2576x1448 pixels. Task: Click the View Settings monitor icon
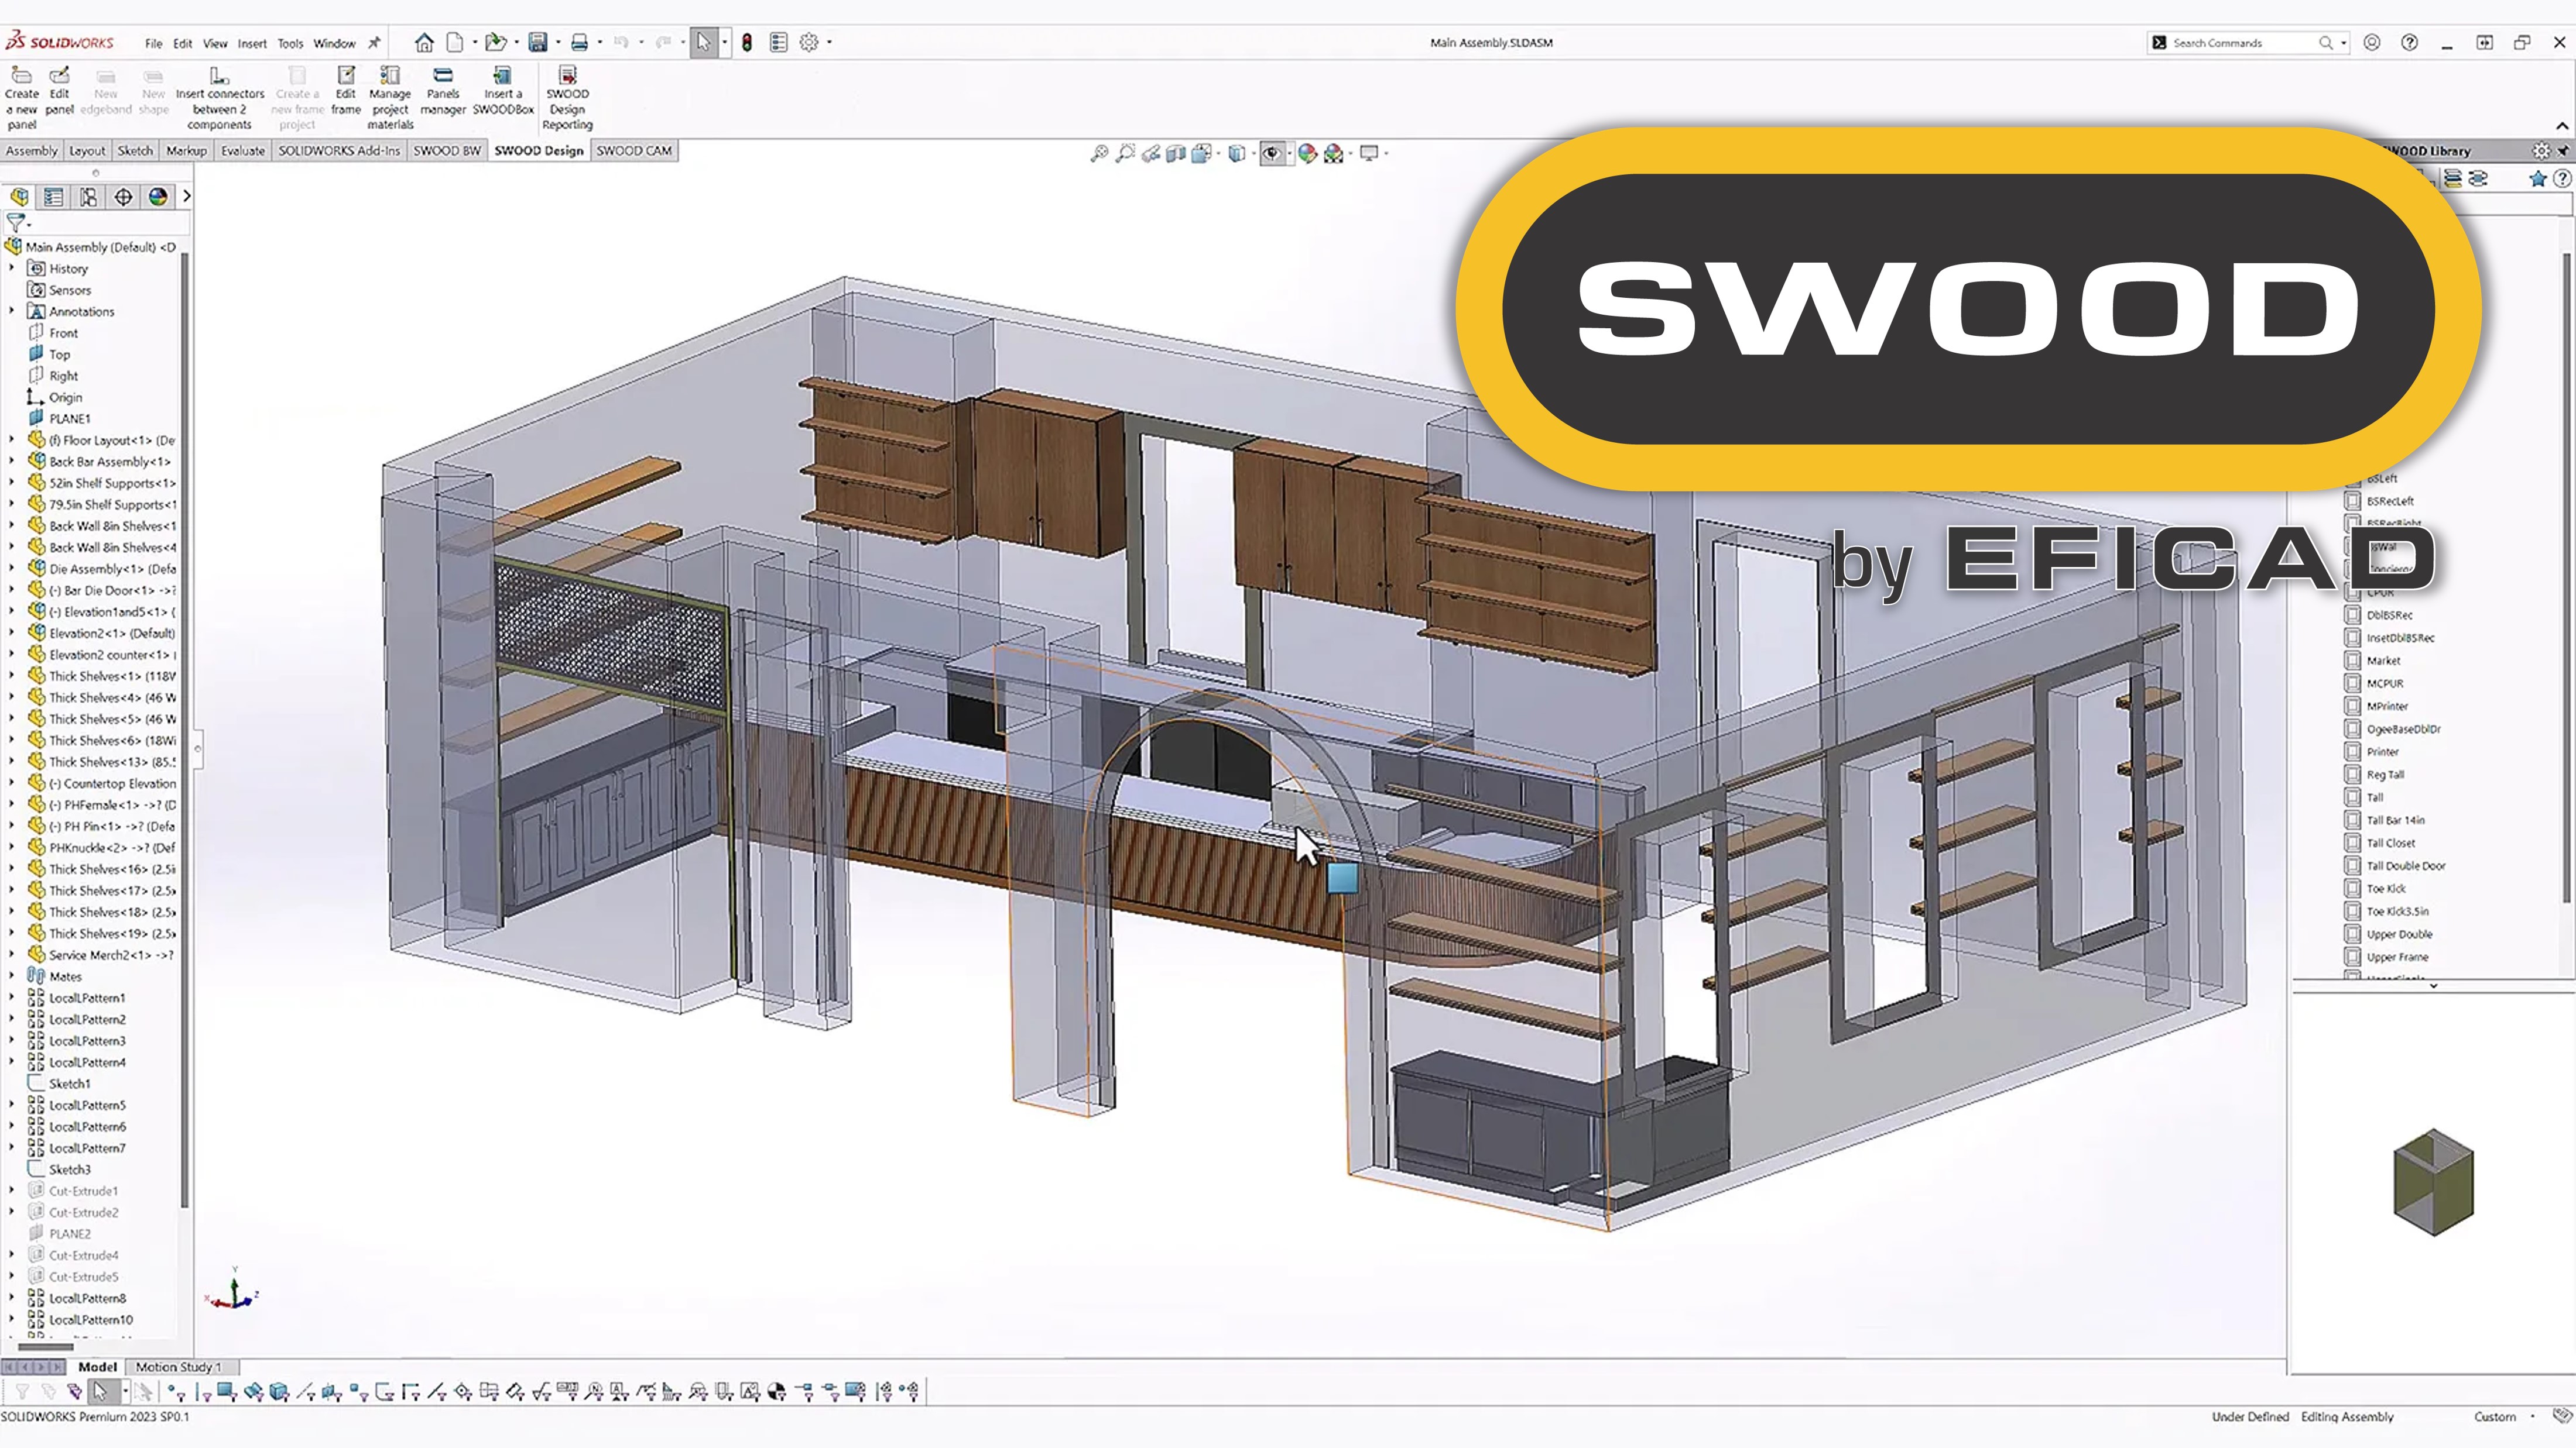click(x=1369, y=153)
